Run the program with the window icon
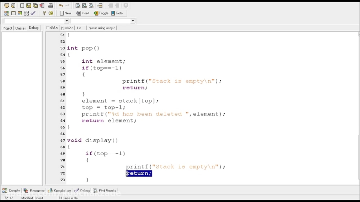The image size is (360, 202). (x=13, y=13)
